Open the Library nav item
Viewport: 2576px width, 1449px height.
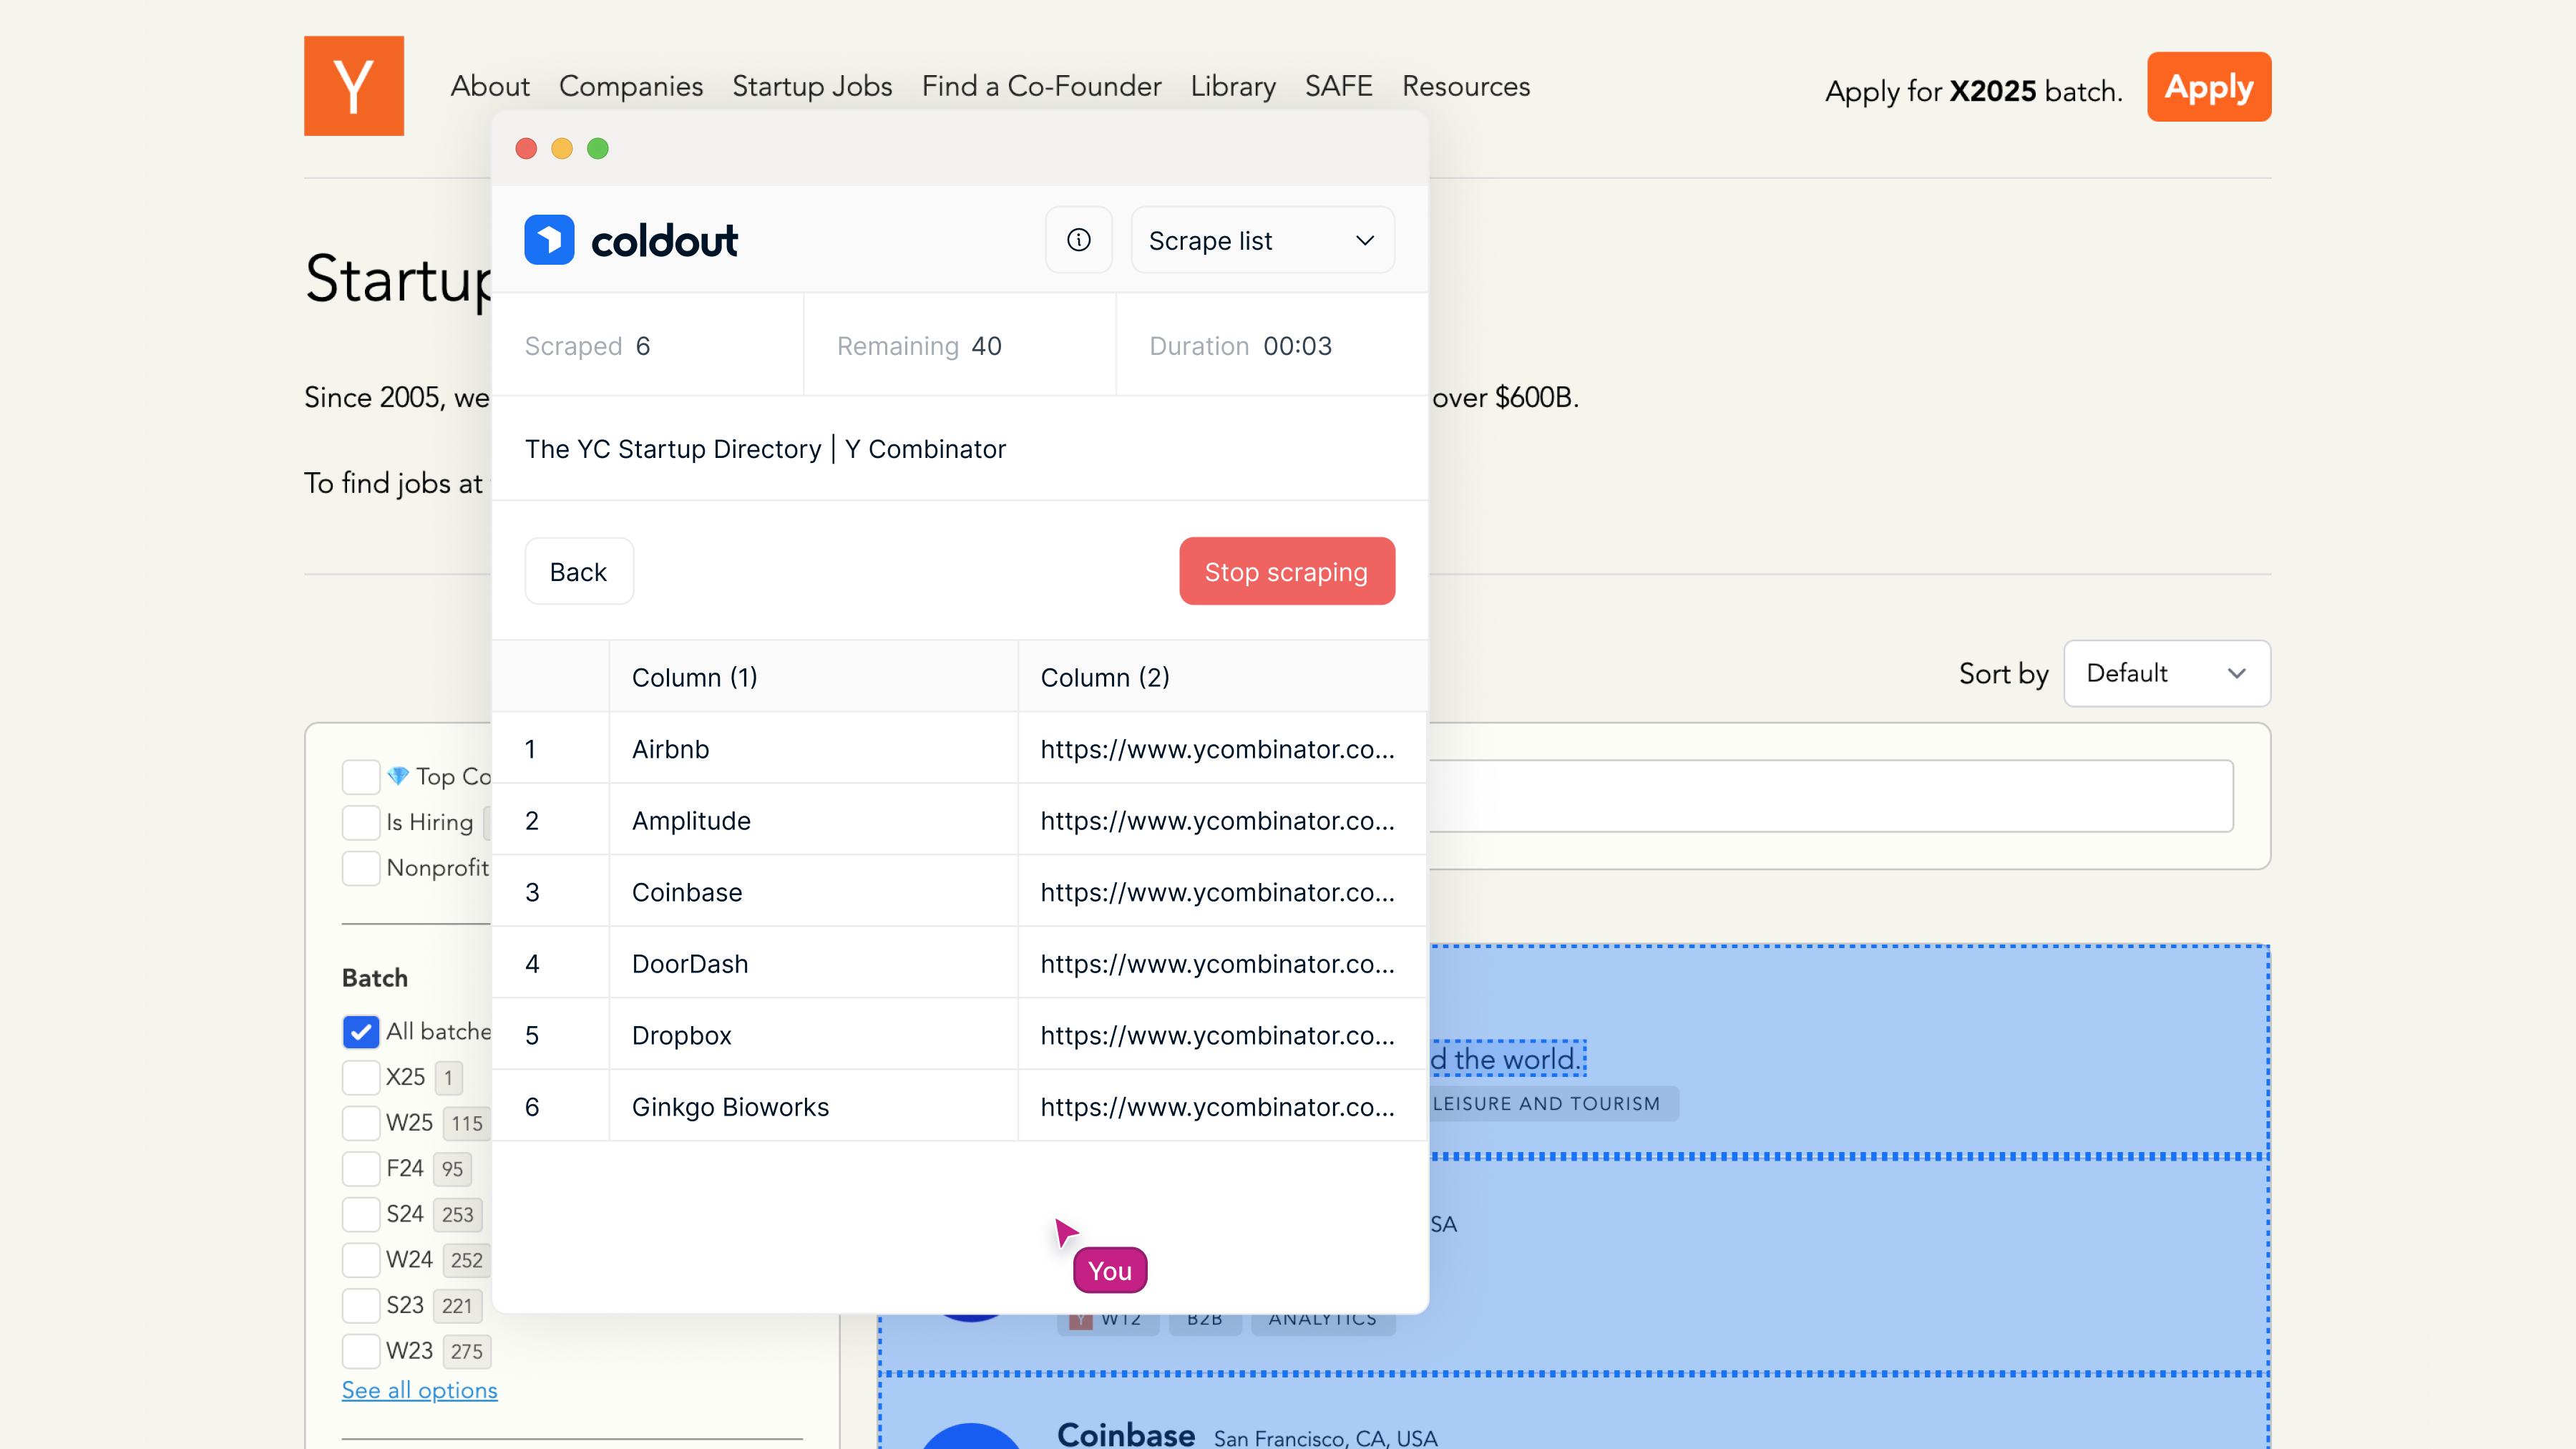[1232, 86]
